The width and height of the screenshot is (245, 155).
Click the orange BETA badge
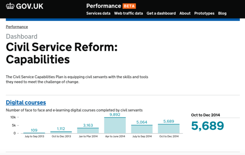click(129, 6)
